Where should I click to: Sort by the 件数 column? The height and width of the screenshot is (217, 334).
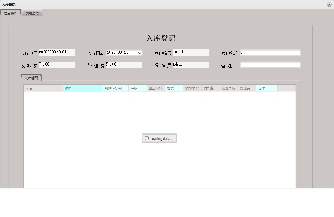137,88
